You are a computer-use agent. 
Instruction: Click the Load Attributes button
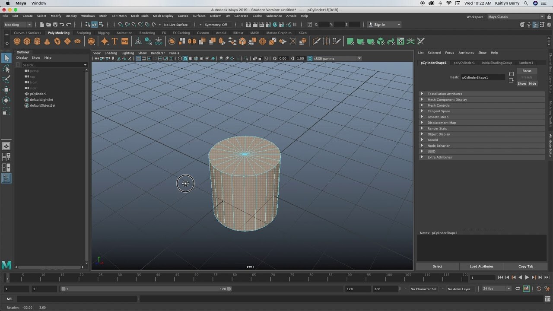click(481, 266)
